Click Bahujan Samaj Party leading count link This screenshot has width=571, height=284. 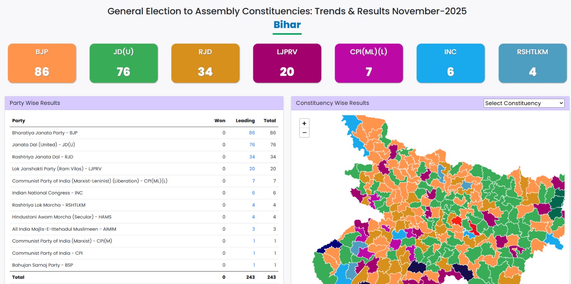tap(254, 265)
